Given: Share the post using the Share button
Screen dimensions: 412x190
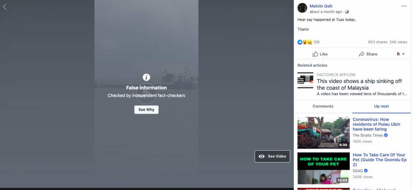Looking at the screenshot, I should coord(368,54).
